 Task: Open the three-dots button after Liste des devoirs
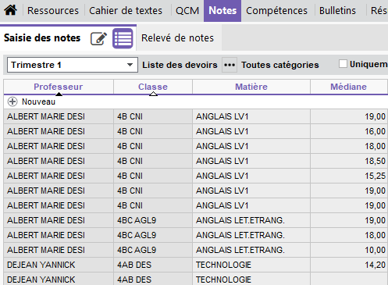point(230,65)
